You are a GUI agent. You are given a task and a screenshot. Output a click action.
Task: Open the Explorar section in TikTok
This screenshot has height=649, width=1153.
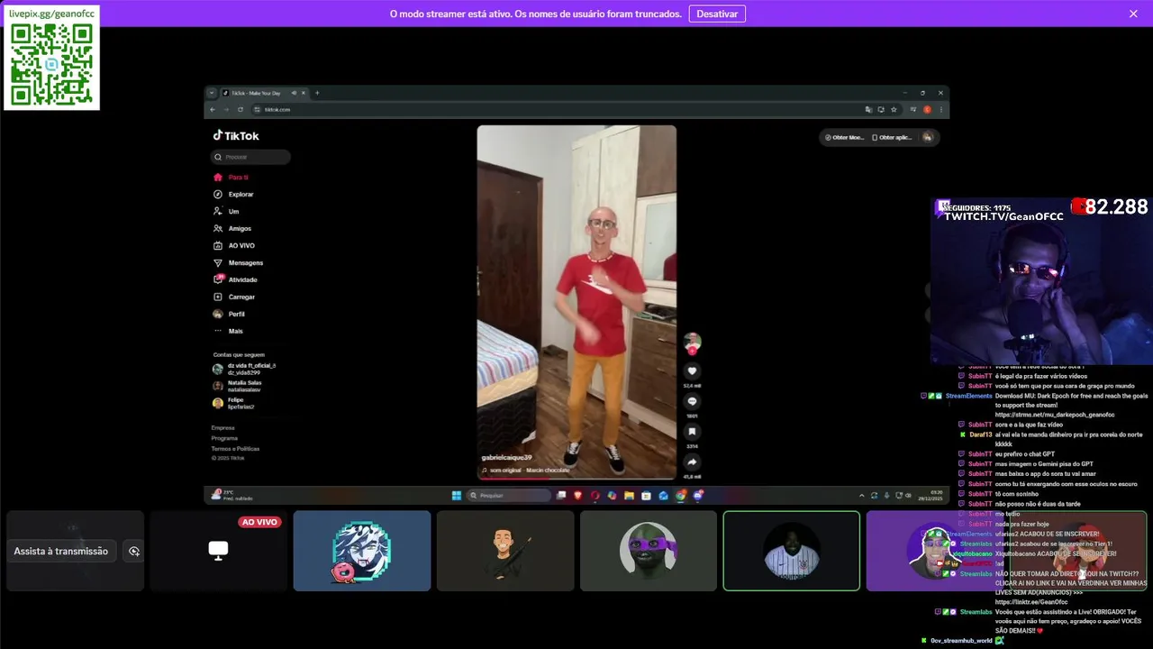[x=233, y=195]
